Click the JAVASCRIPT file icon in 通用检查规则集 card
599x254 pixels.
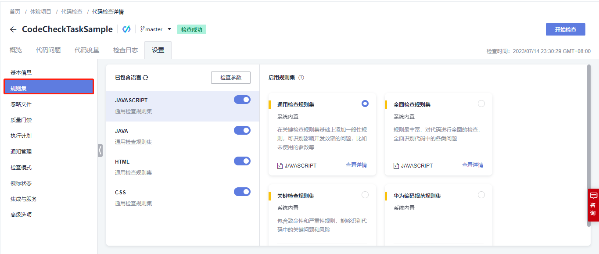[x=280, y=166]
